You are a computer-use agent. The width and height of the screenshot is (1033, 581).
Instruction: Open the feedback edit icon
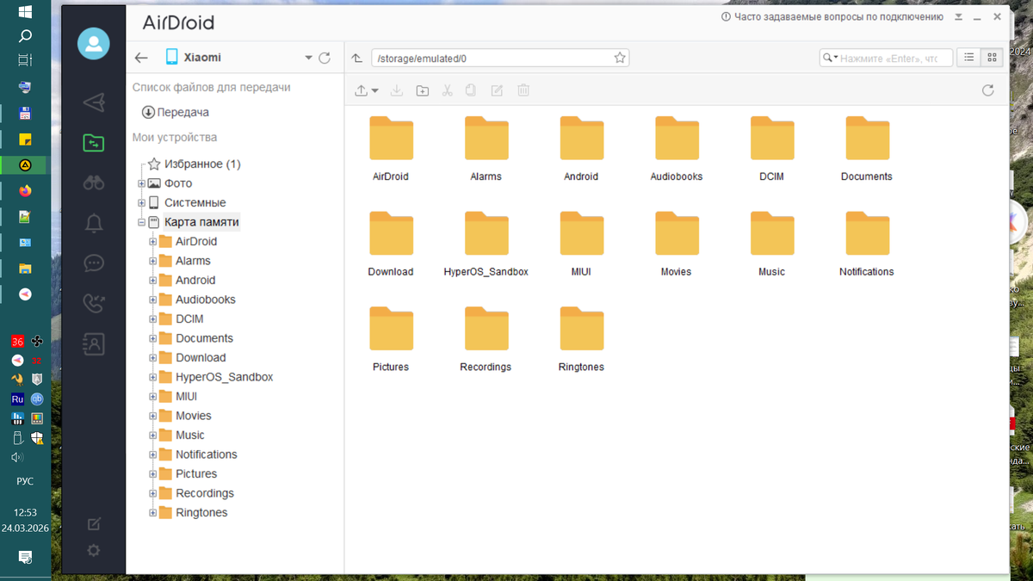point(94,523)
